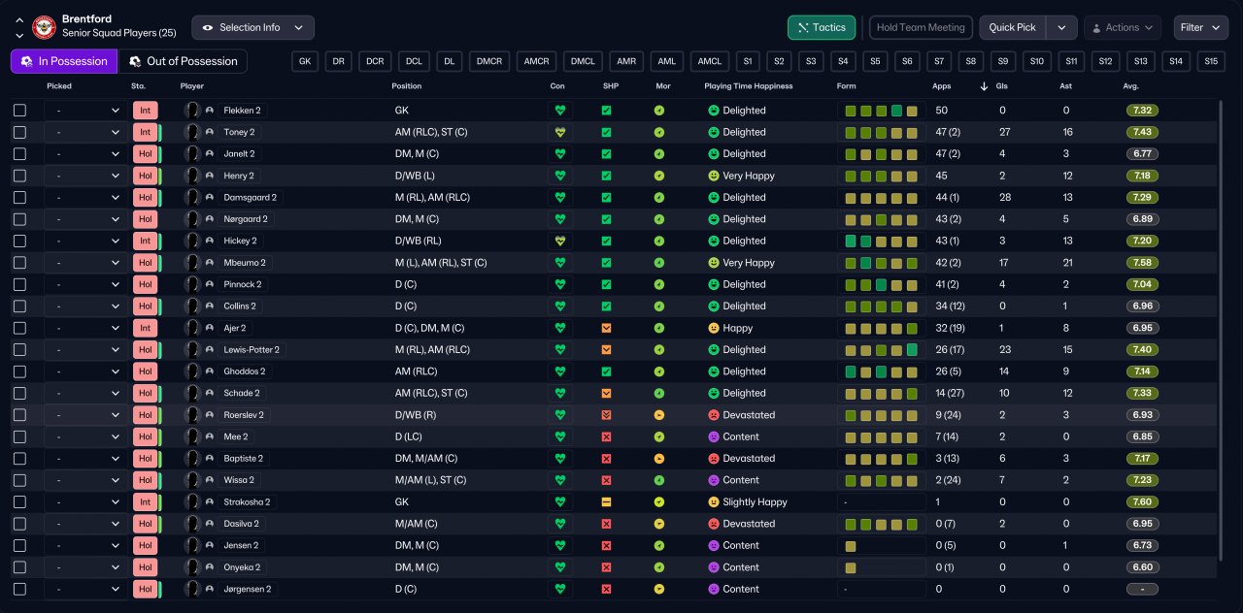
Task: Click Flekken's green sharpness check icon
Action: pos(606,111)
